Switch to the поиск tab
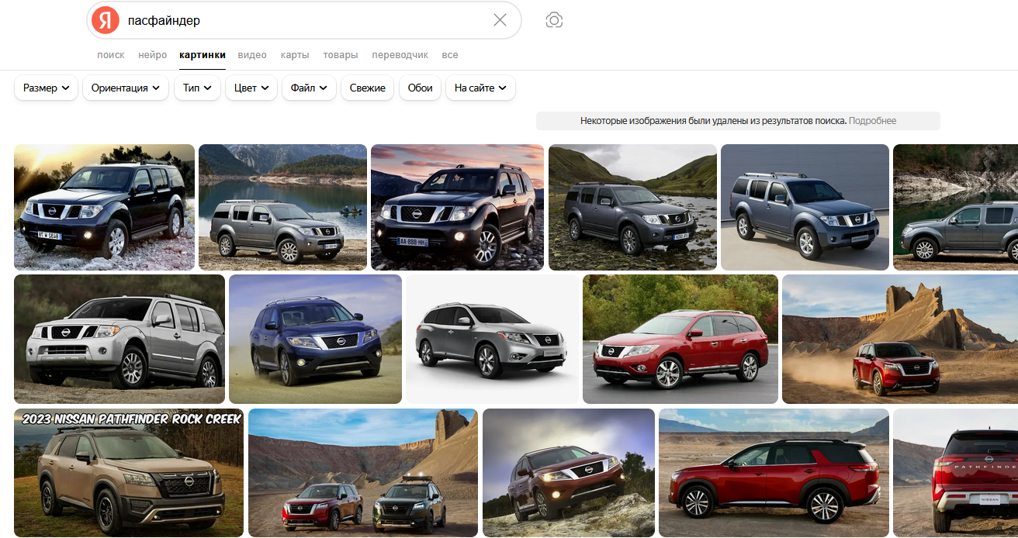The image size is (1018, 538). click(111, 55)
